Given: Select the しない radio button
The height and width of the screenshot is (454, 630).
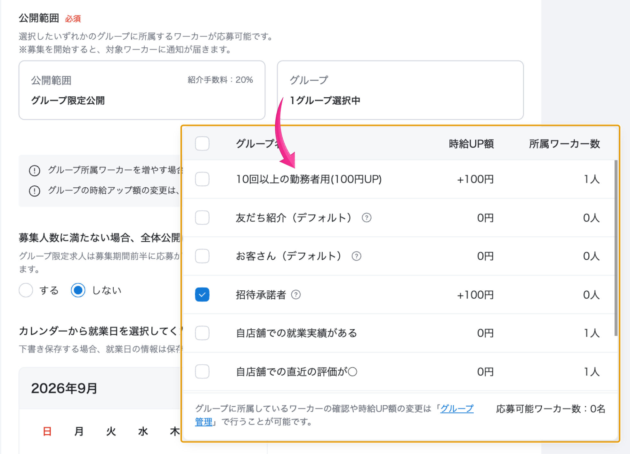Looking at the screenshot, I should [x=78, y=290].
